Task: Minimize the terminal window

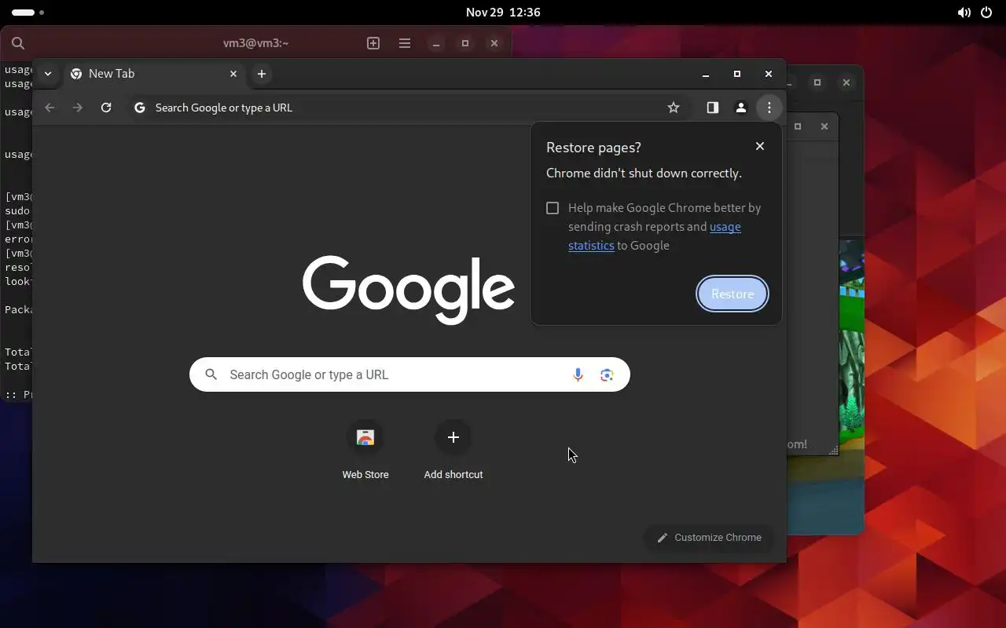Action: [x=436, y=43]
